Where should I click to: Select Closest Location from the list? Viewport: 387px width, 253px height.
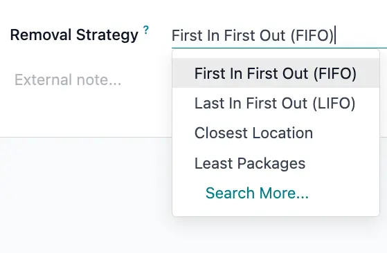[x=276, y=133]
